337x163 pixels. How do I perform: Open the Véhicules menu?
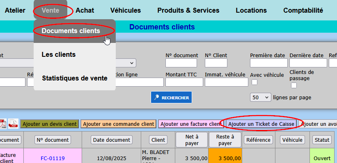tap(126, 10)
